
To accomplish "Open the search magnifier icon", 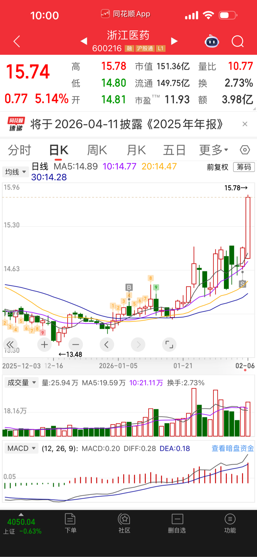I will click(x=238, y=42).
